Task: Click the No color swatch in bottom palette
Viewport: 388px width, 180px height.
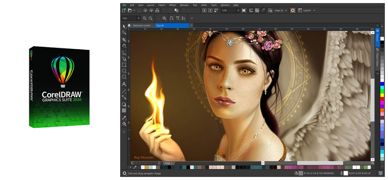Action: pos(143,167)
